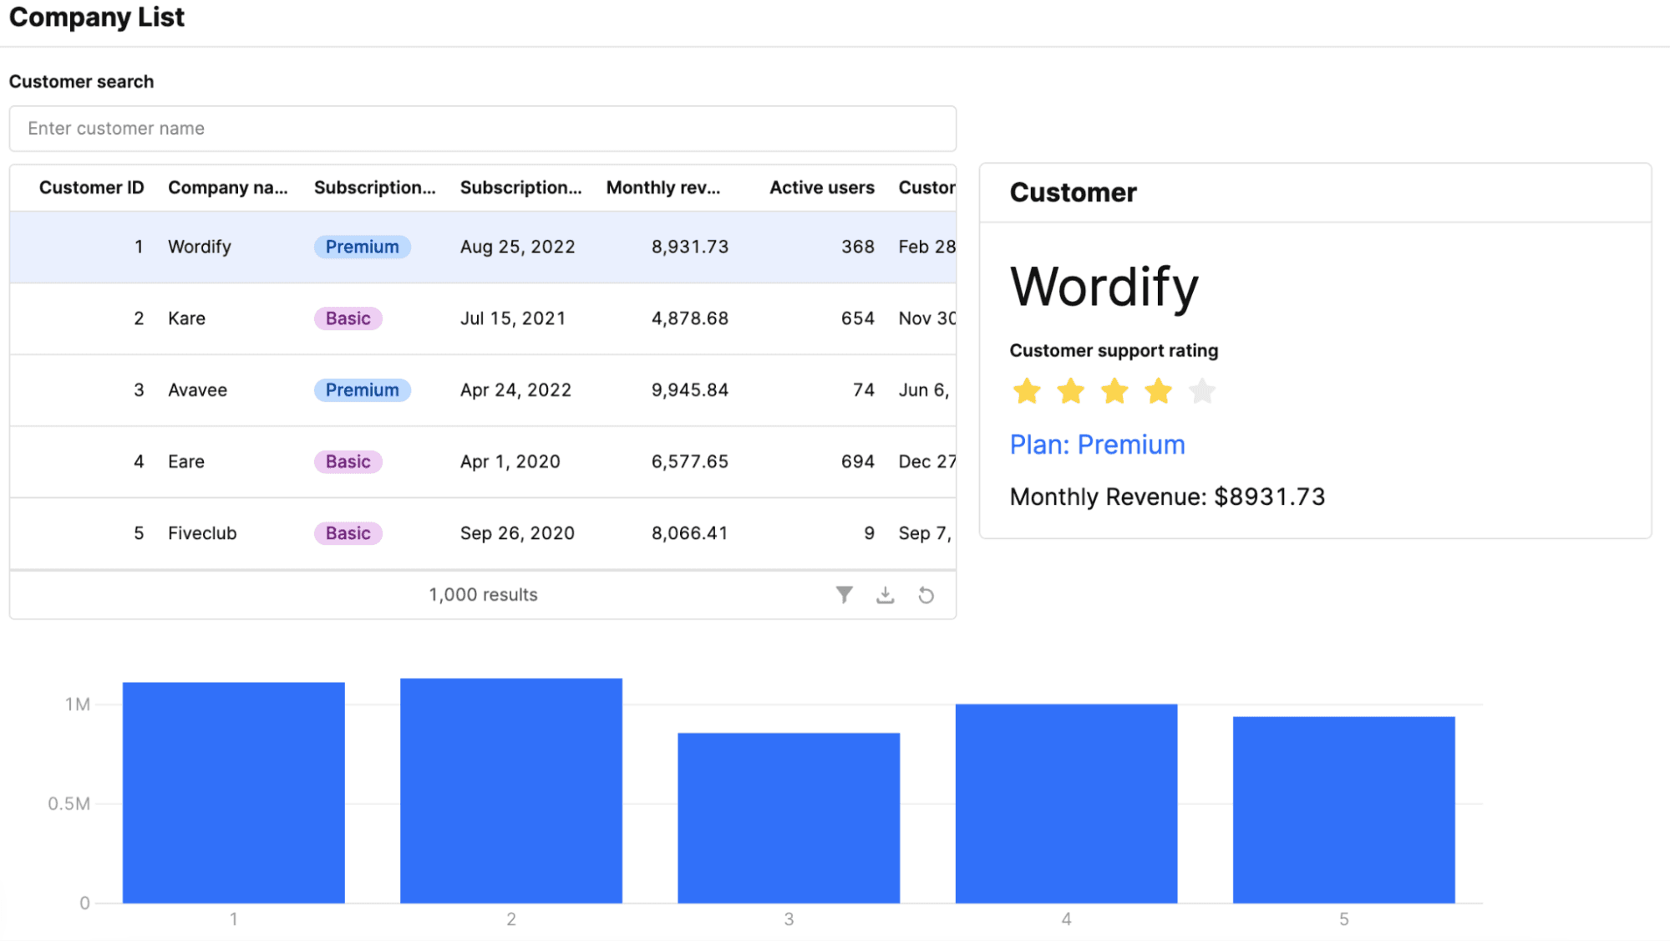Screen dimensions: 1670x942
Task: Click the chart bar for company 4
Action: point(1065,802)
